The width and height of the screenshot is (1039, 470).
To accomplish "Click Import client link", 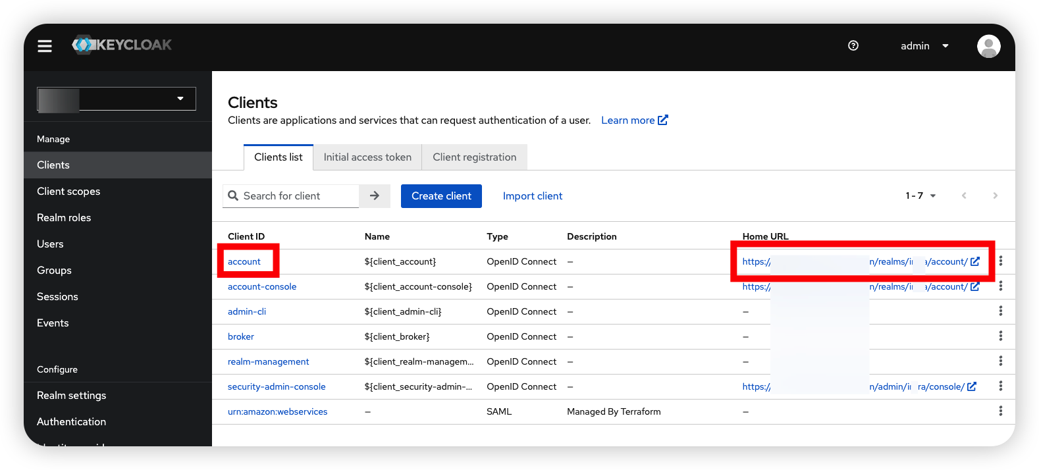I will (533, 196).
